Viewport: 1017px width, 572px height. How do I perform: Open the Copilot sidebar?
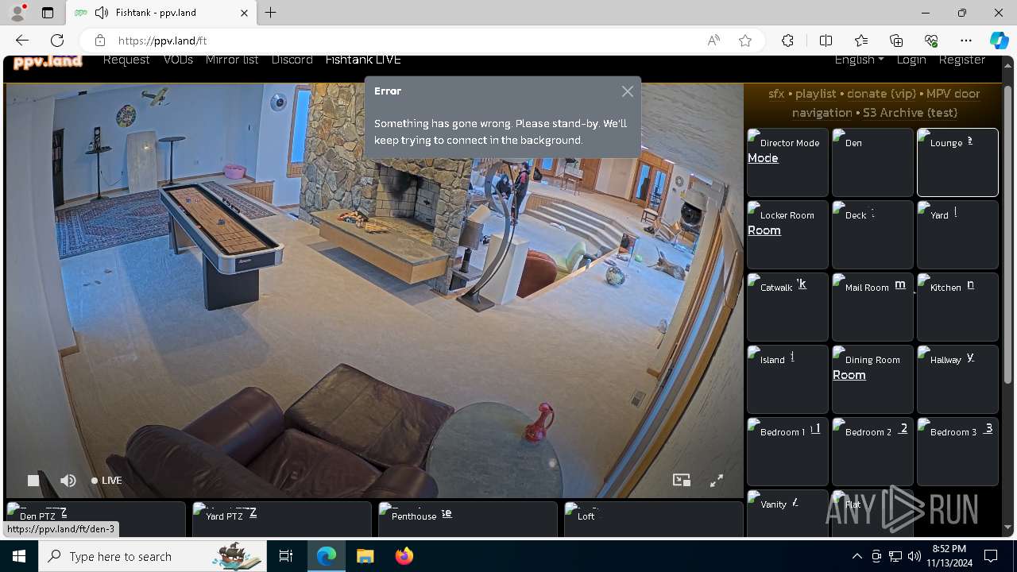(x=1000, y=41)
